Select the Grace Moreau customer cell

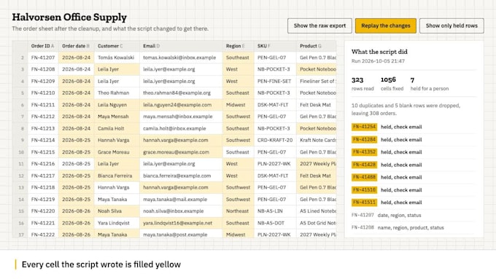point(117,152)
